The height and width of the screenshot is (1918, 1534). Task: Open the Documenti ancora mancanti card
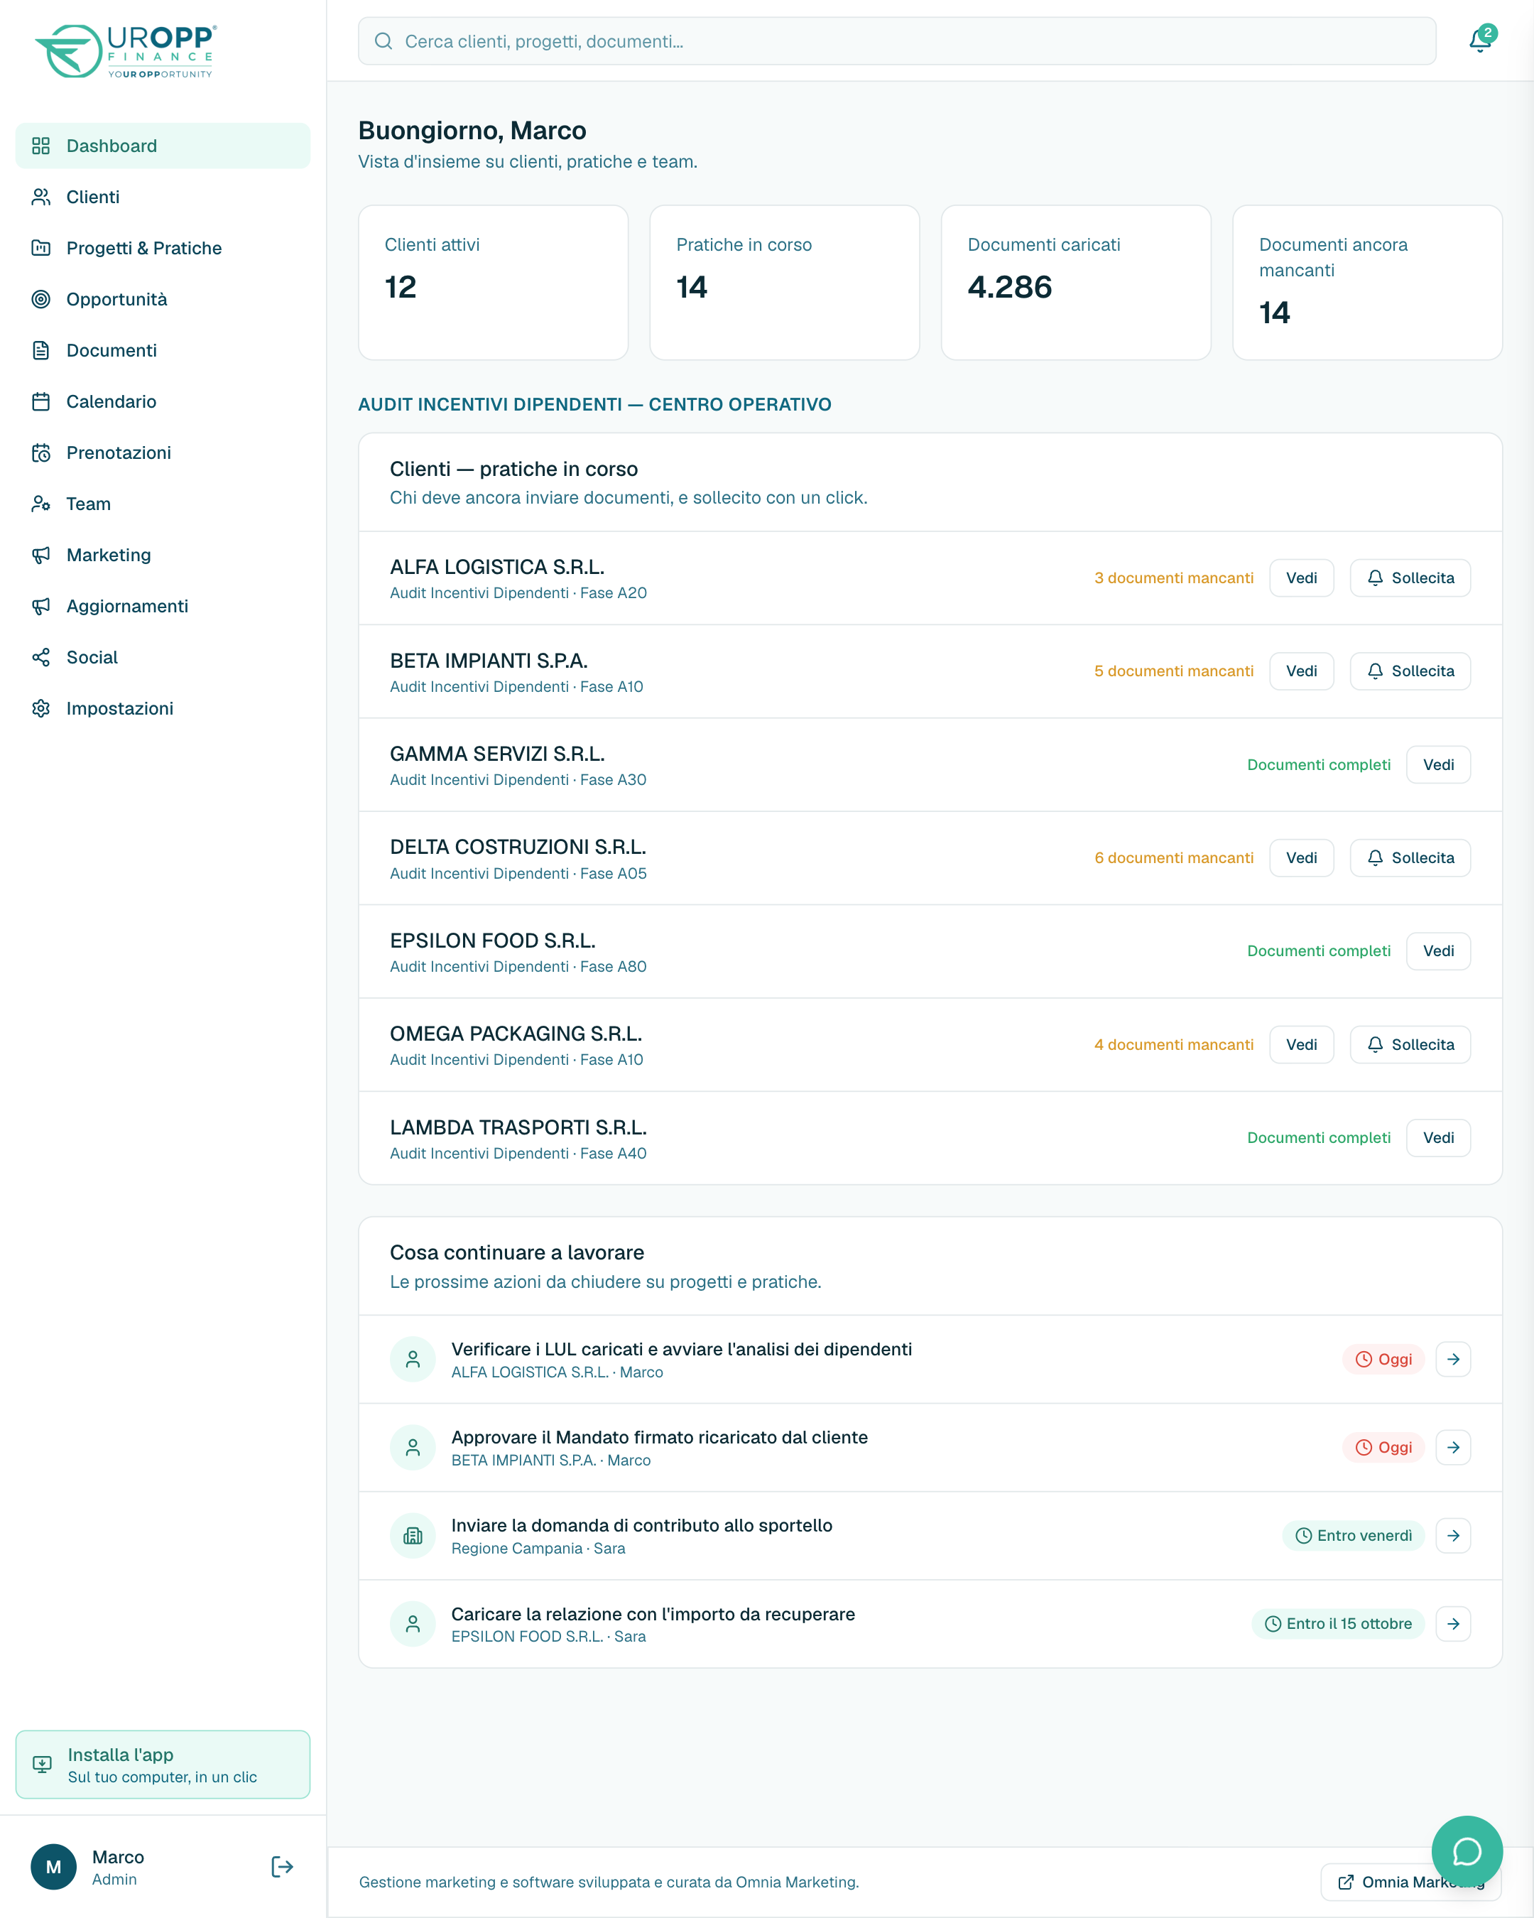1367,283
